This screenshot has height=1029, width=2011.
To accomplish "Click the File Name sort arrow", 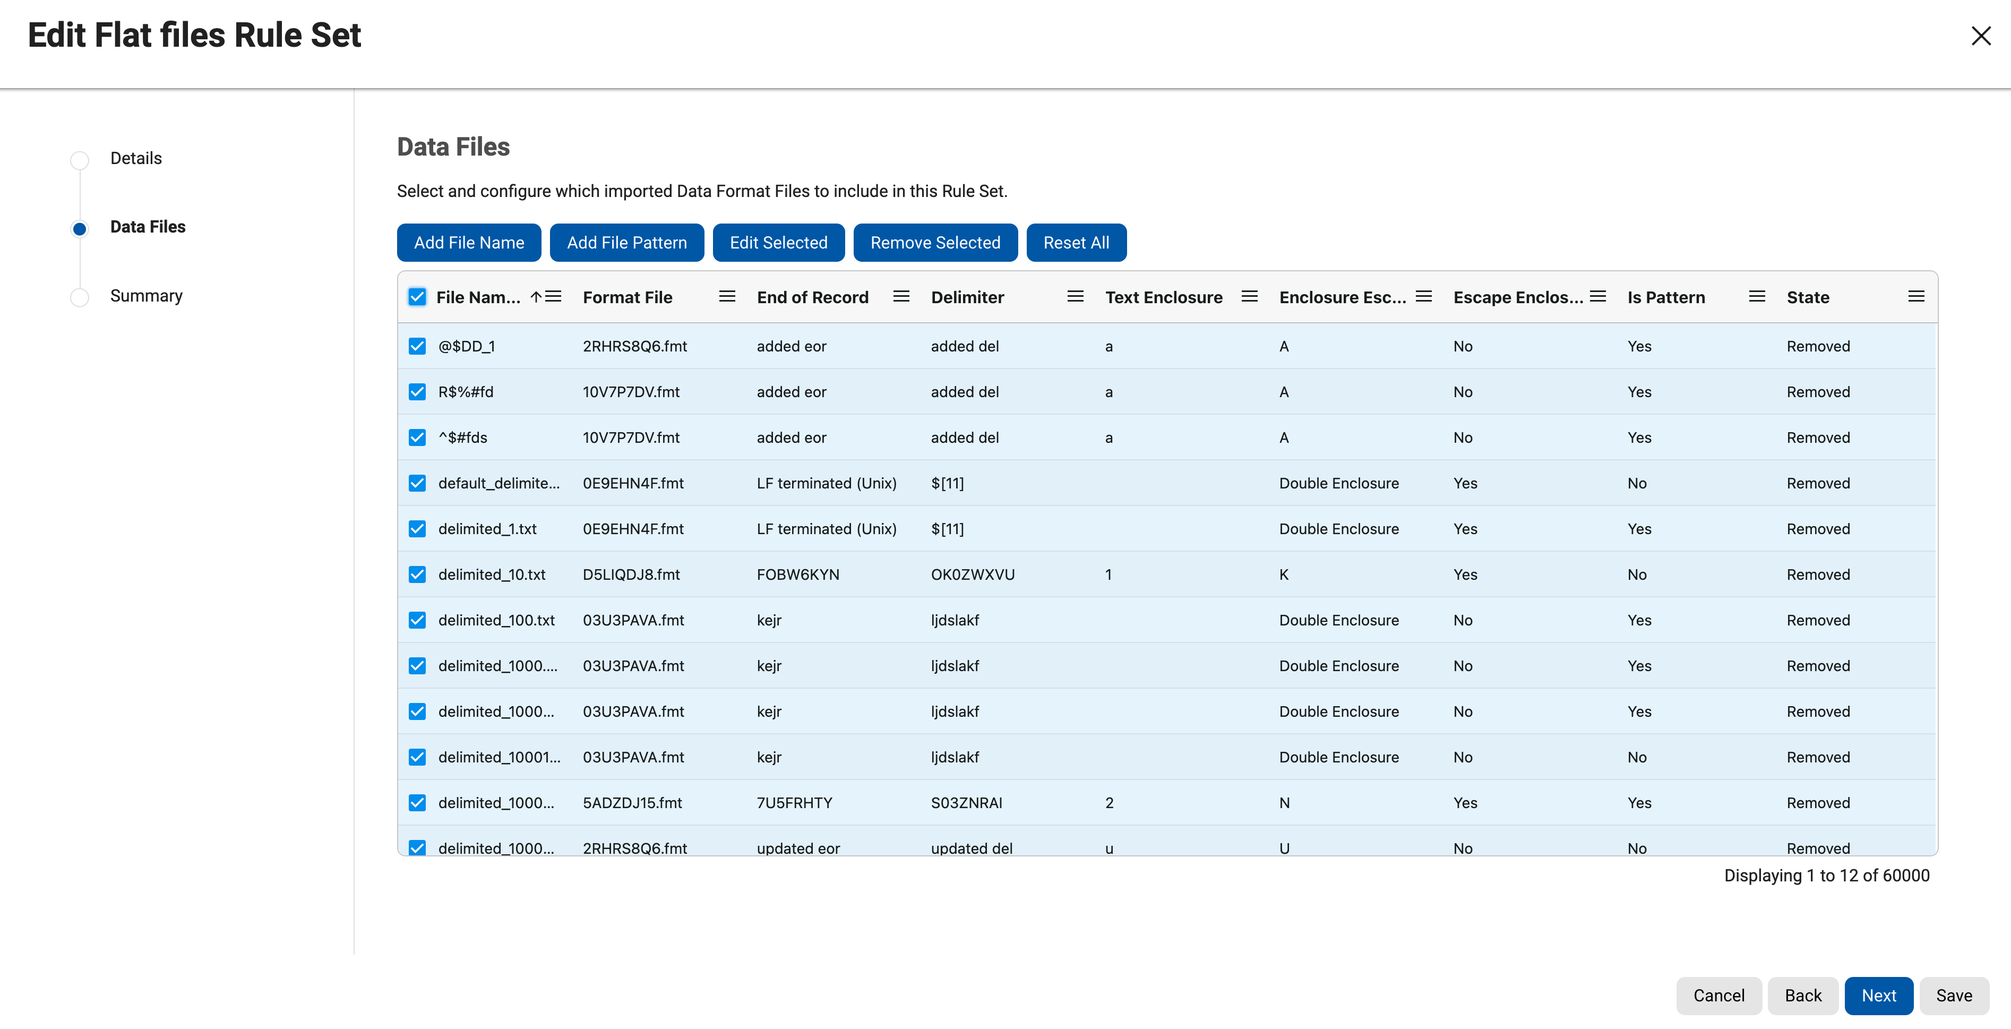I will tap(536, 297).
